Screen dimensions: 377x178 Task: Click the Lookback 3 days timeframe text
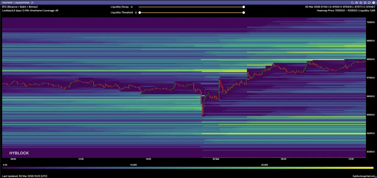tap(30, 10)
